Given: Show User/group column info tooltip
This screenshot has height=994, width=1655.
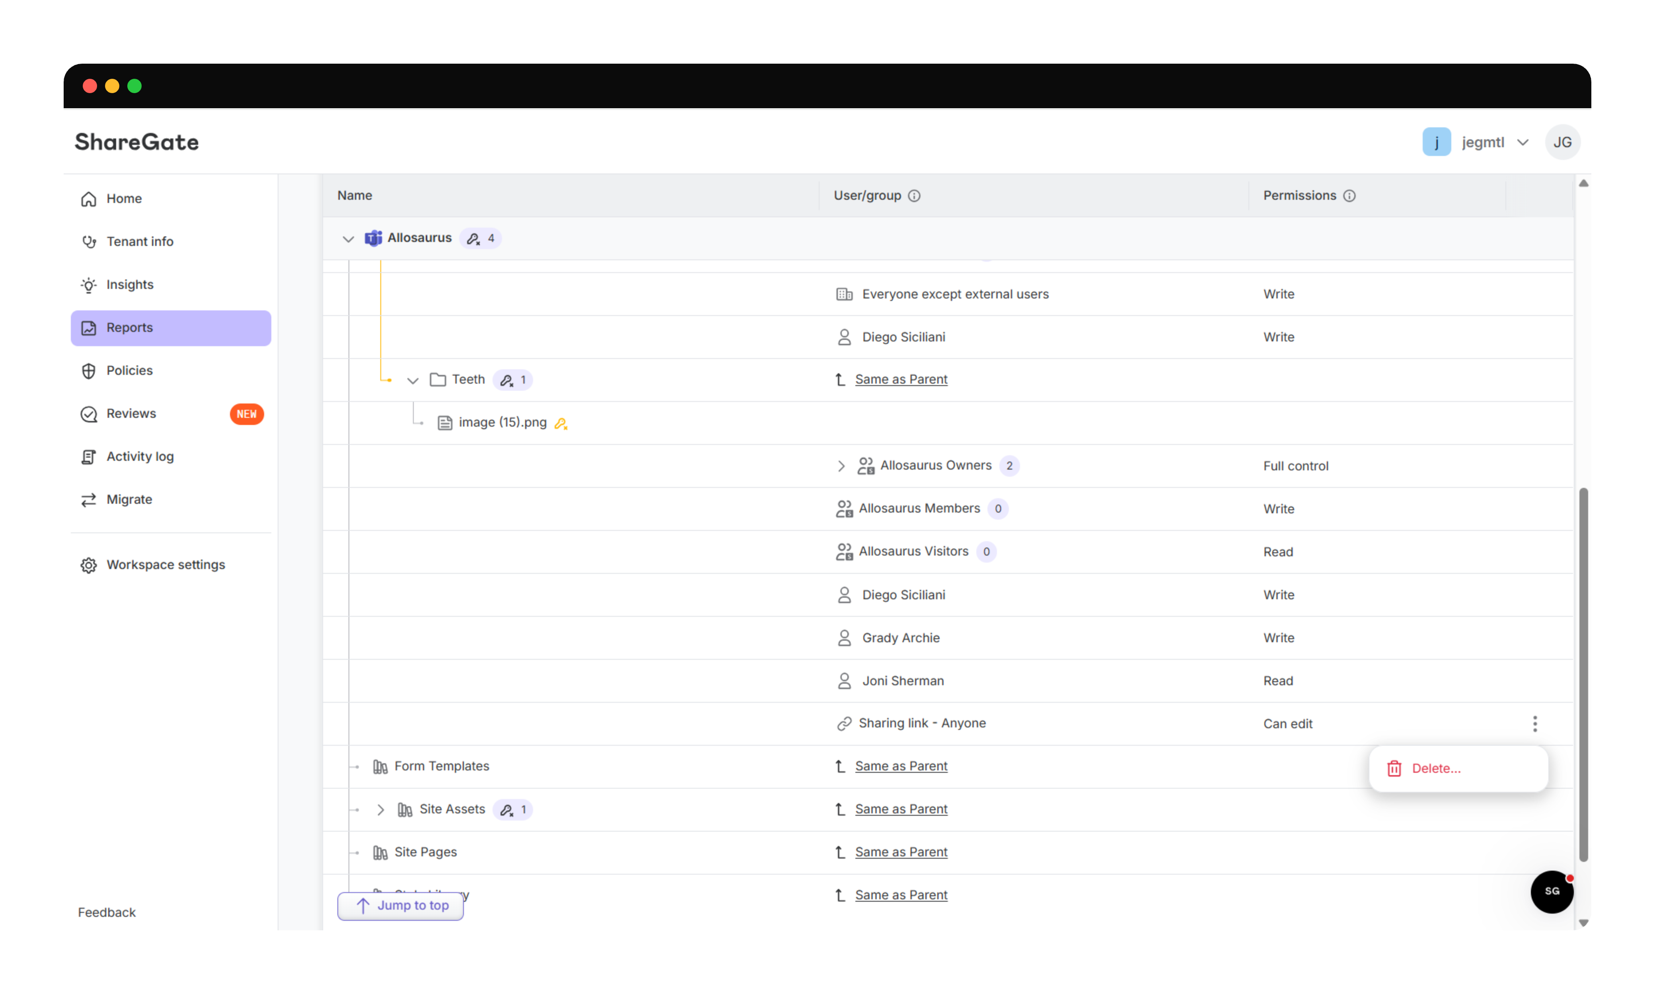Looking at the screenshot, I should point(914,196).
